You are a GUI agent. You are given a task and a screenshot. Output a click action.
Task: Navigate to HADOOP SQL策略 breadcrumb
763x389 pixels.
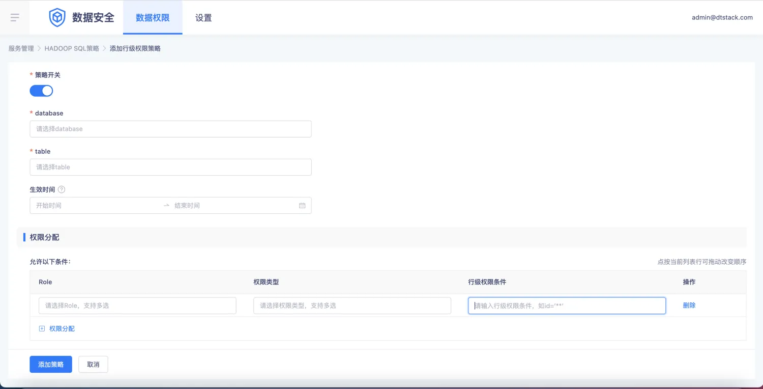(x=72, y=48)
